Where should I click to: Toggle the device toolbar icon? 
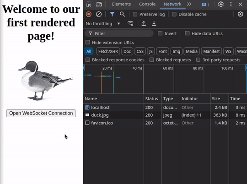(x=99, y=4)
